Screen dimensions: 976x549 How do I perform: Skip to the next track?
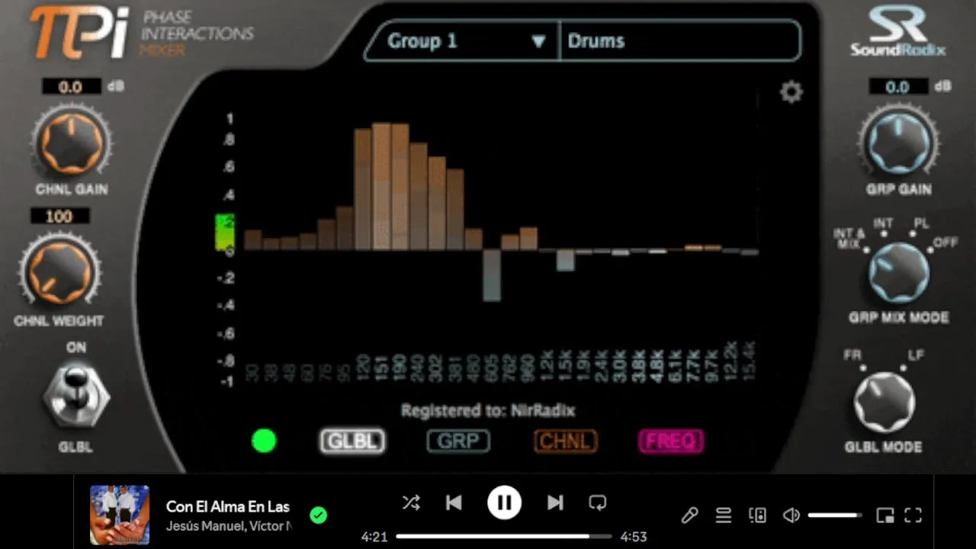[555, 502]
